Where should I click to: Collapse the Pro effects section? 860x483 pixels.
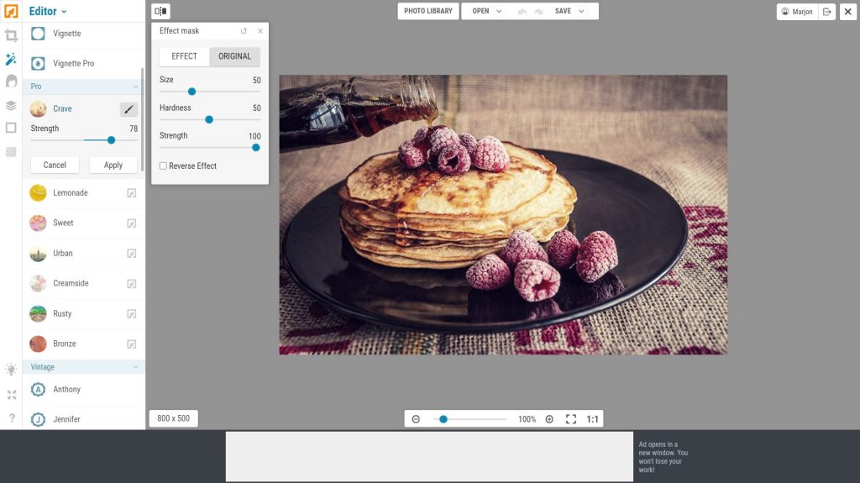click(135, 87)
